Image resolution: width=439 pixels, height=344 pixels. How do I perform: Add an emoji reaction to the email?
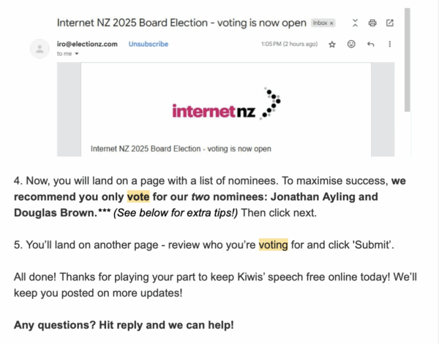(x=351, y=44)
